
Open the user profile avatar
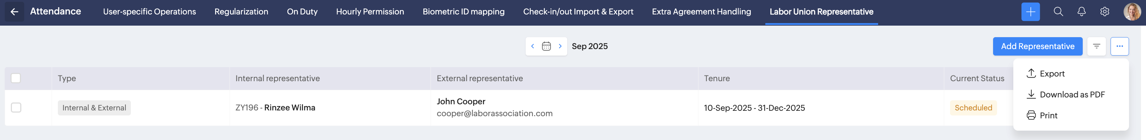pos(1132,12)
